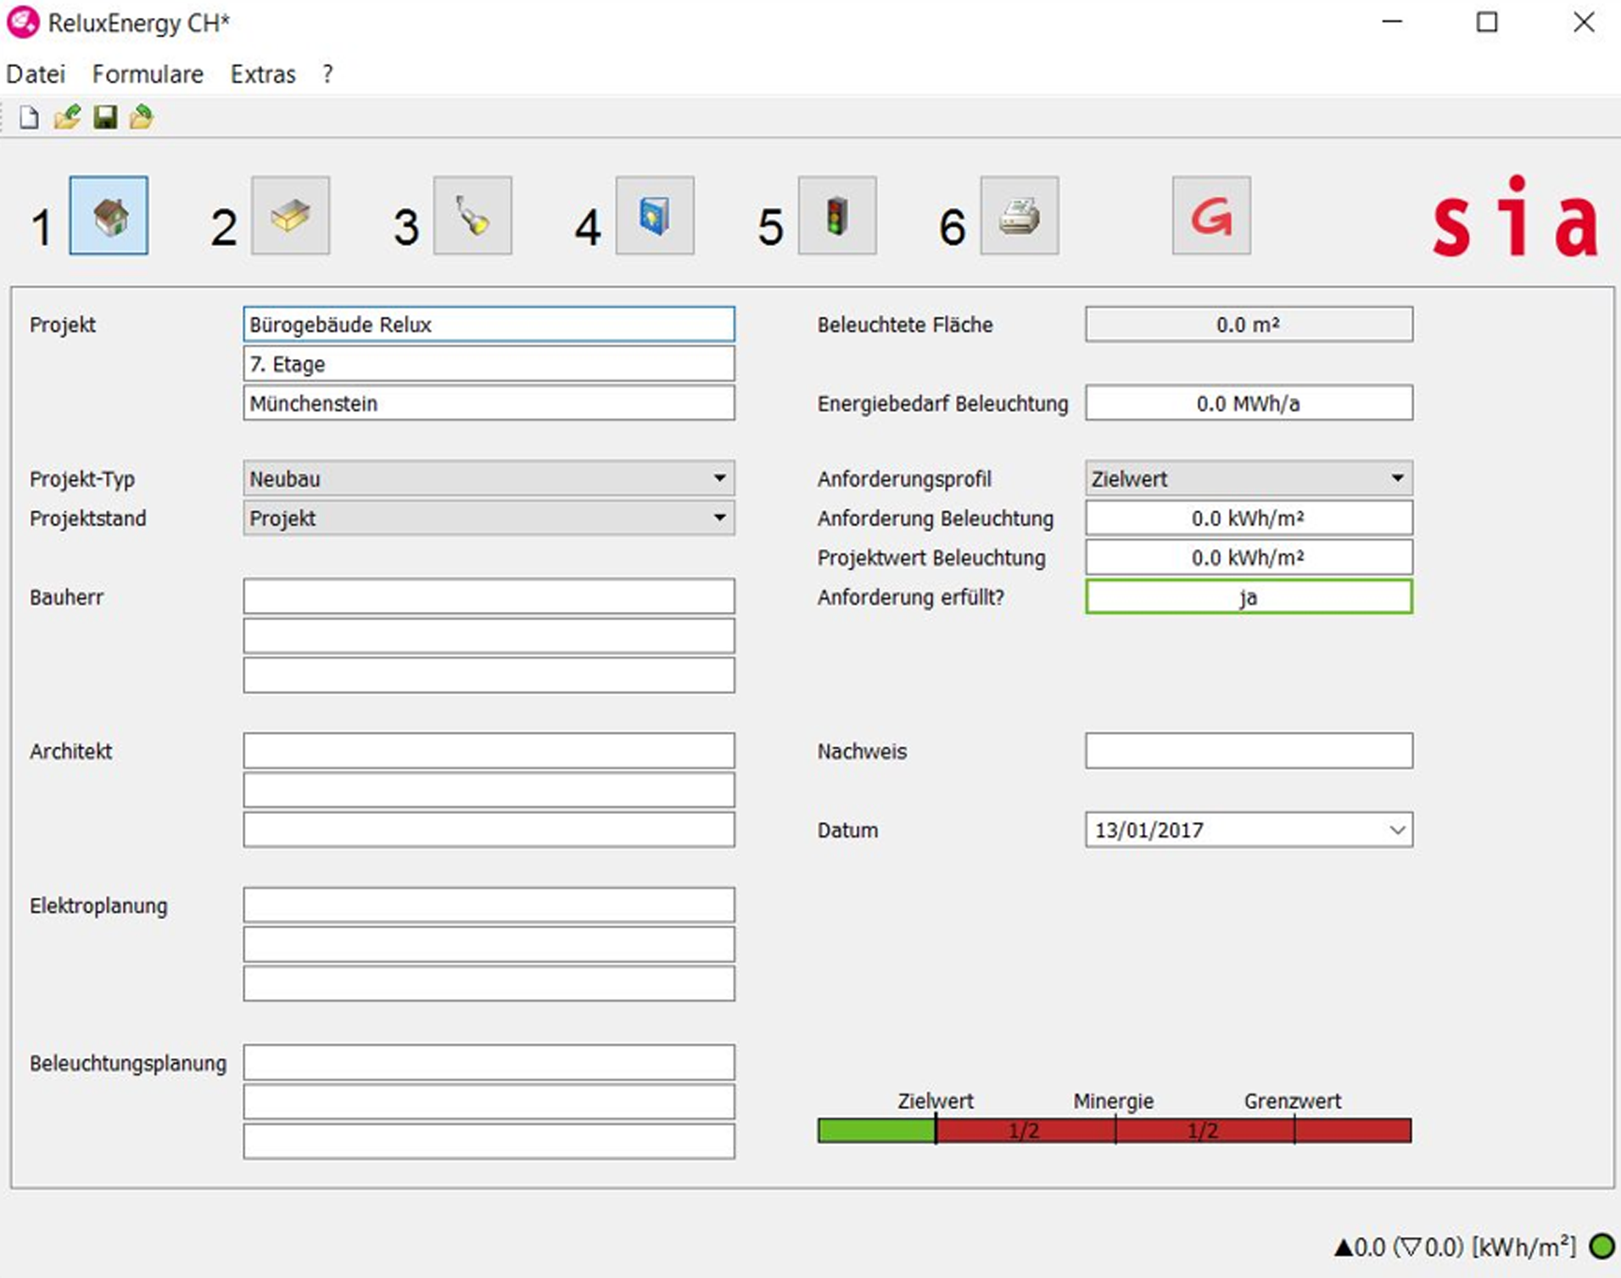Click the save floppy disk icon
The height and width of the screenshot is (1278, 1621).
point(105,117)
